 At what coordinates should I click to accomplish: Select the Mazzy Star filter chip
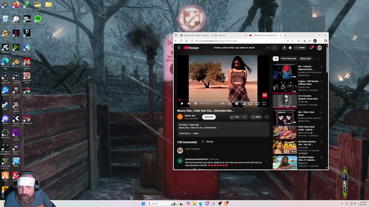(x=306, y=59)
